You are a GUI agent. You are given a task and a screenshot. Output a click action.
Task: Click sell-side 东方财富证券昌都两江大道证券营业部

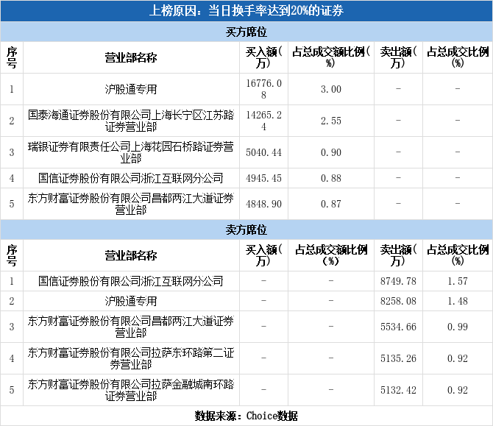pyautogui.click(x=131, y=327)
